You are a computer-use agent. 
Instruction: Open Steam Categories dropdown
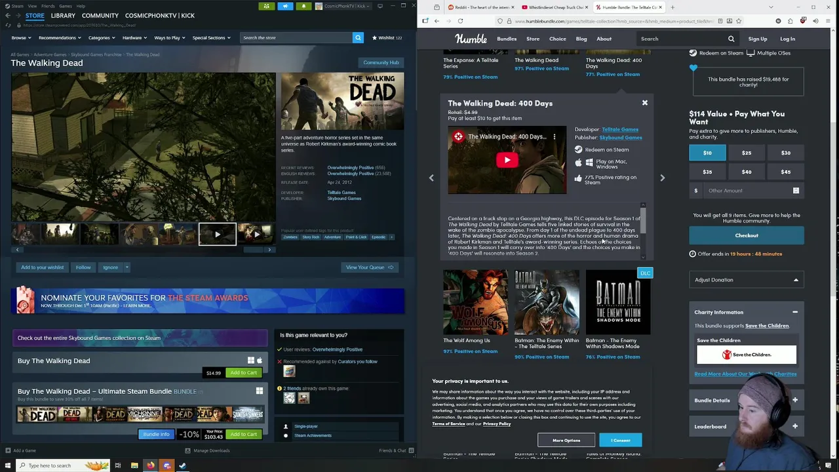click(102, 37)
